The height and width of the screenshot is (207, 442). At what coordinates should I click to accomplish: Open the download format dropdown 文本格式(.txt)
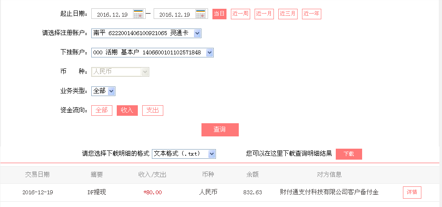point(184,154)
